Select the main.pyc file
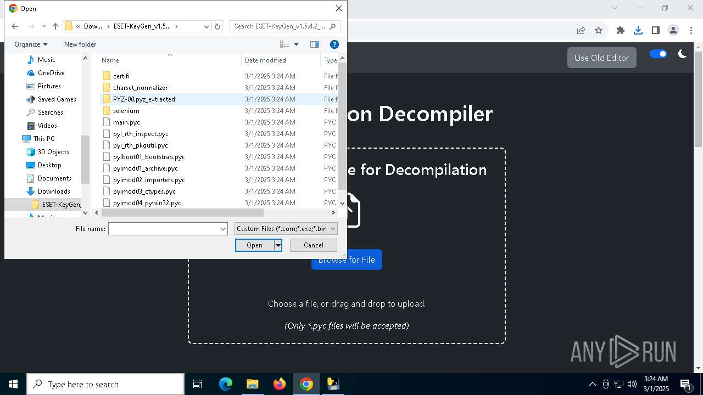This screenshot has width=703, height=395. [126, 122]
